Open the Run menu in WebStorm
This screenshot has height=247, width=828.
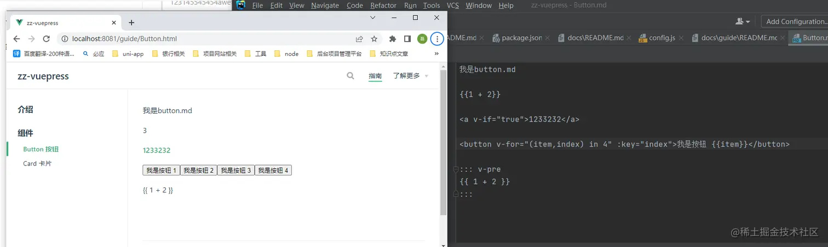pos(410,5)
